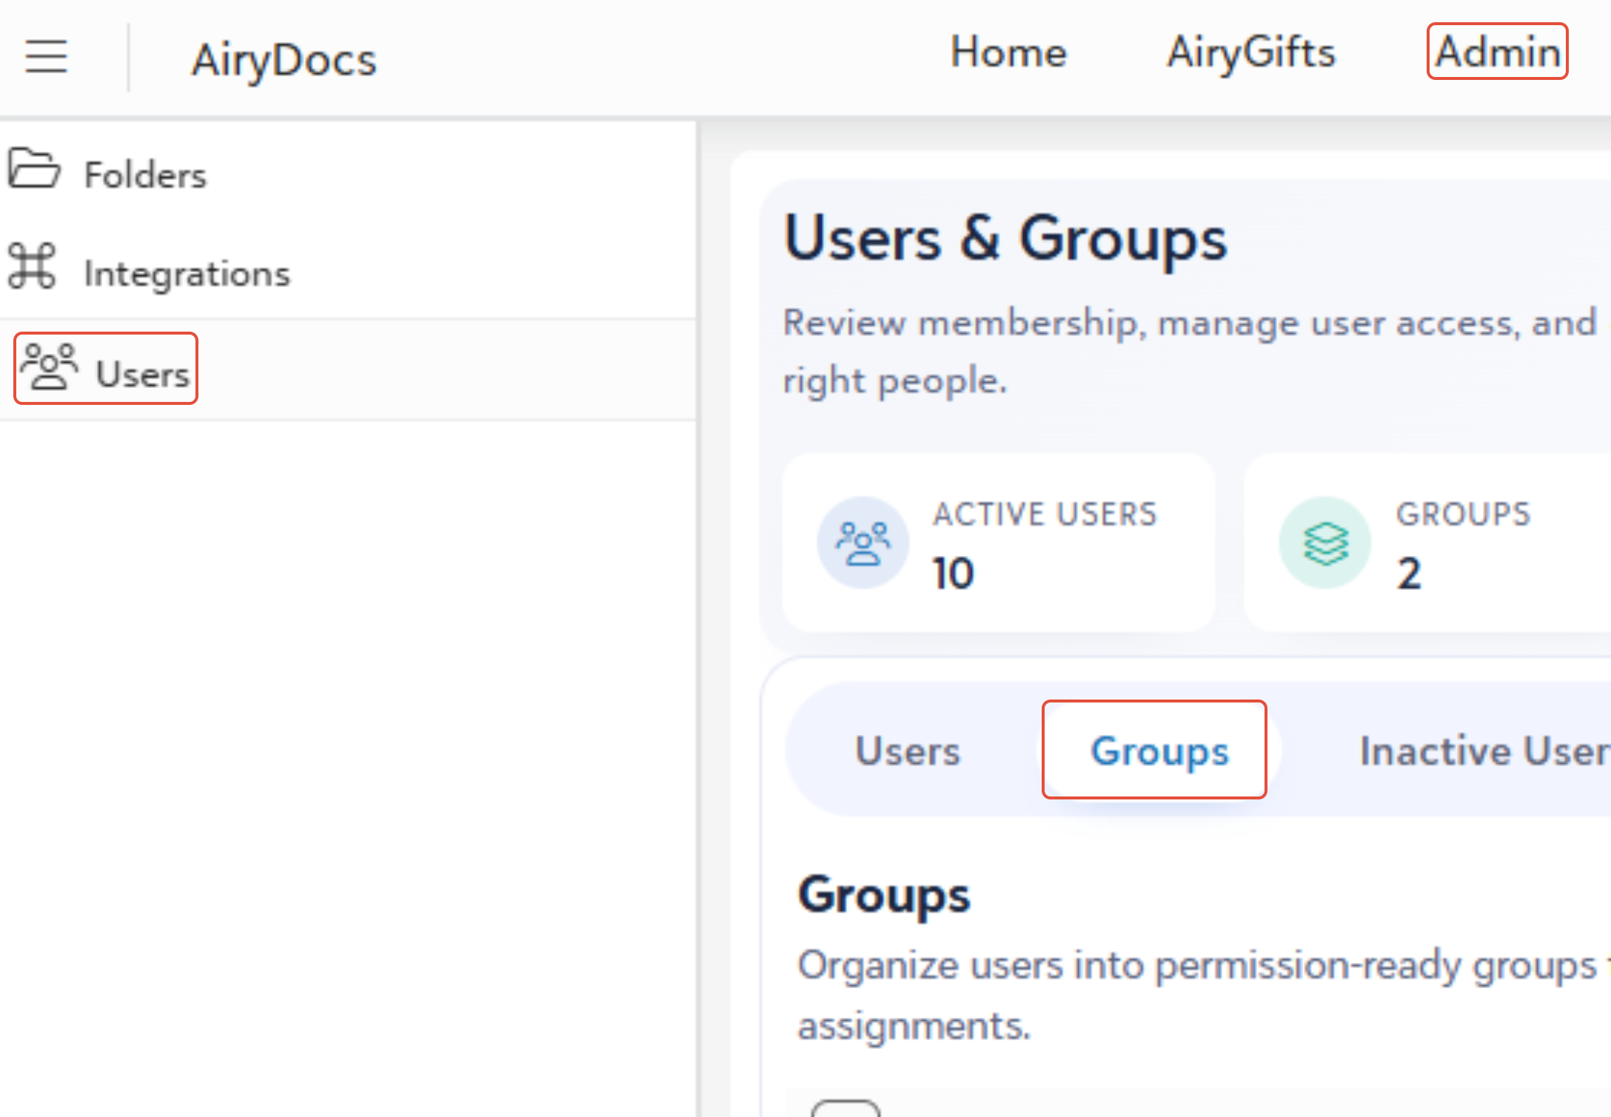Screen dimensions: 1611x1117
Task: Open Folders in the sidebar
Action: pos(145,175)
